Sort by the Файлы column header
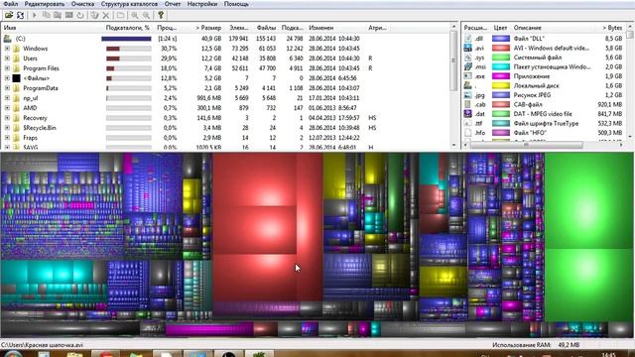 pyautogui.click(x=266, y=28)
